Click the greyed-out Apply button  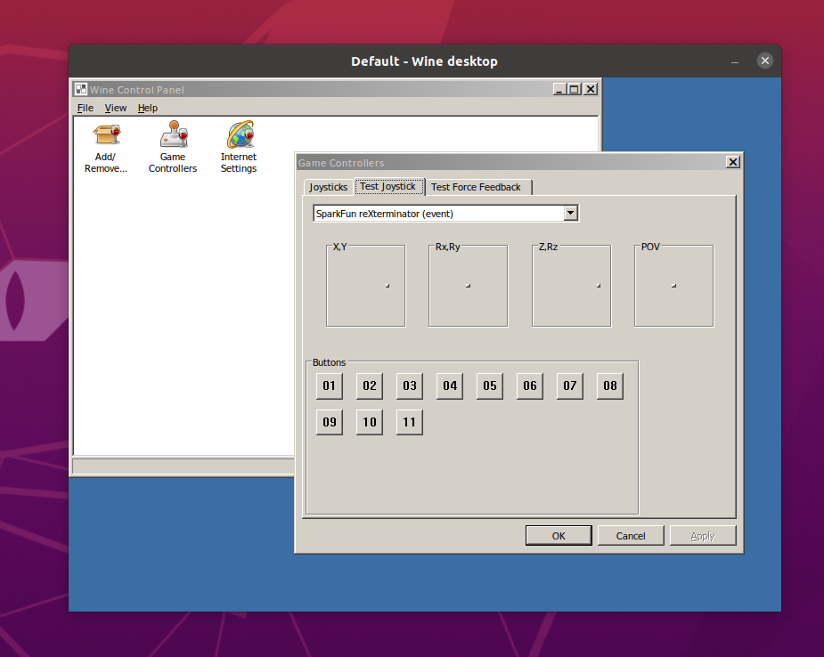click(x=703, y=536)
